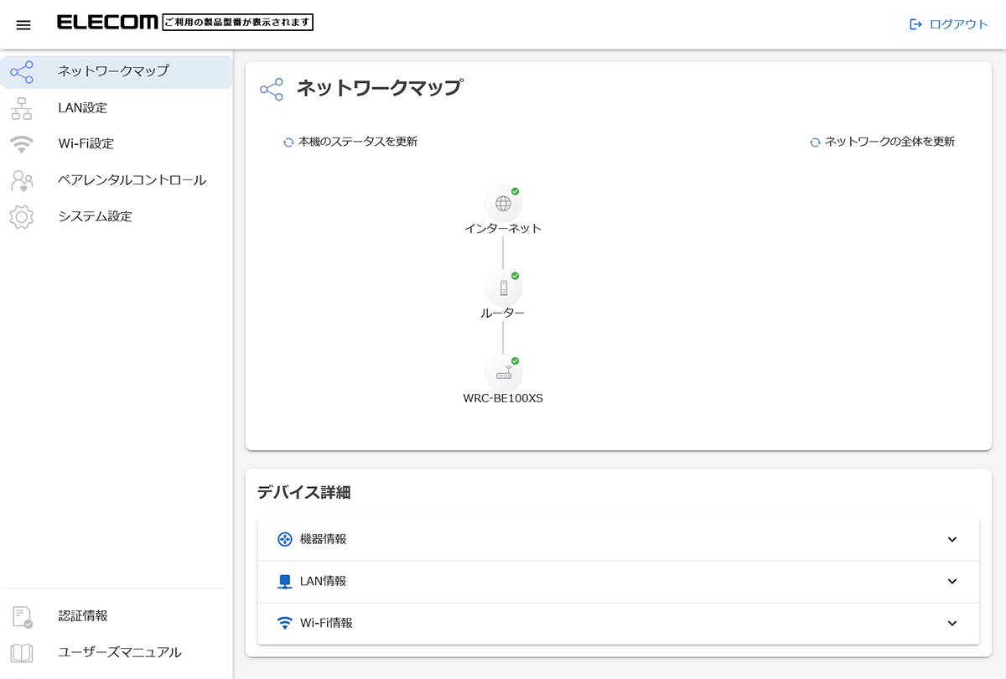Click the ペアレンタルコントロール people icon
The height and width of the screenshot is (679, 1006).
[22, 180]
